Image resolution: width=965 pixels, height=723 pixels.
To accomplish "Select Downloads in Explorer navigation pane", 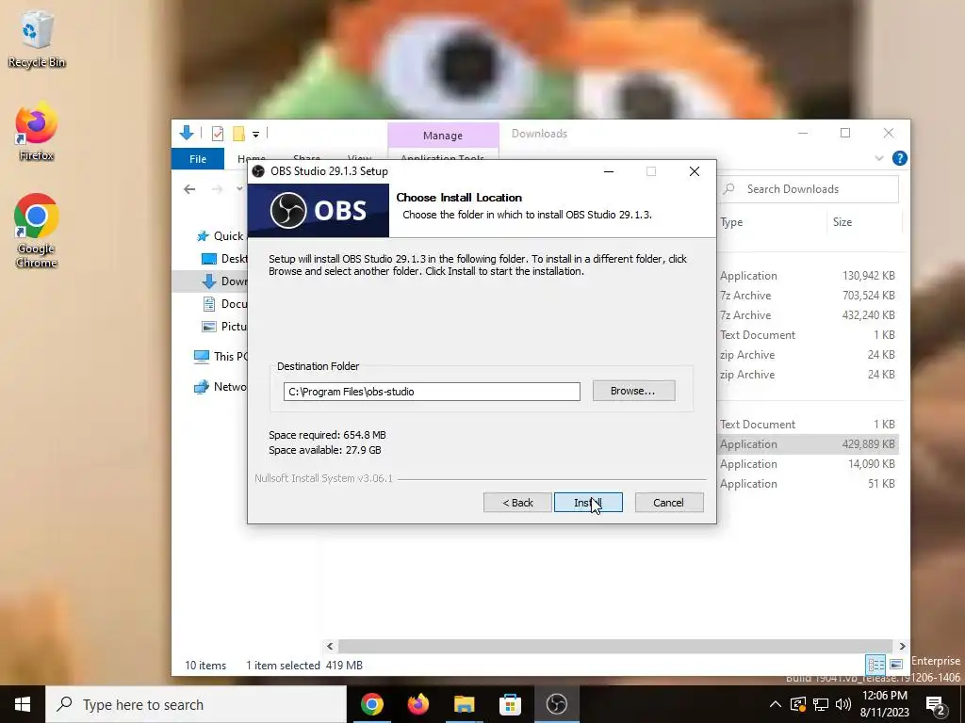I will tap(224, 281).
